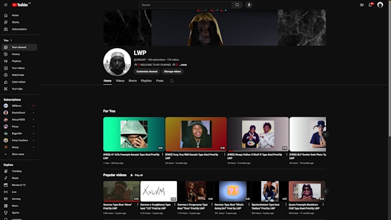Open the notifications bell
Screen dimensions: 391x220
370,5
